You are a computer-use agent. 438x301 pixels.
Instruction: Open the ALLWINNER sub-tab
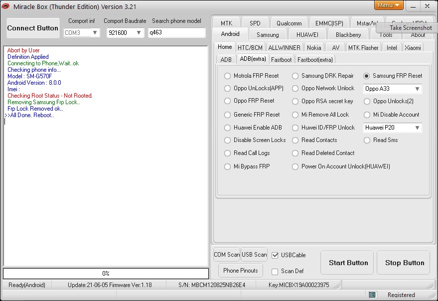coord(284,48)
